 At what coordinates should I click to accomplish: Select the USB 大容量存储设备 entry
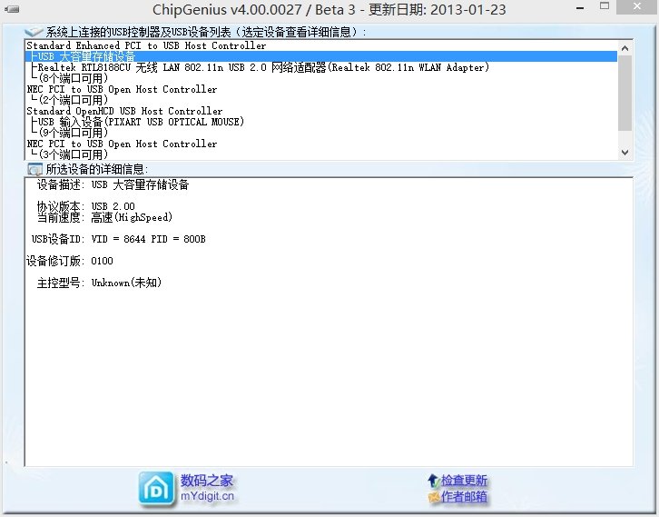click(86, 56)
